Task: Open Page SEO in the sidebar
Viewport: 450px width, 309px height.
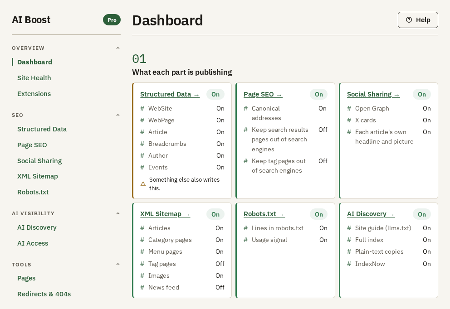Action: 32,145
